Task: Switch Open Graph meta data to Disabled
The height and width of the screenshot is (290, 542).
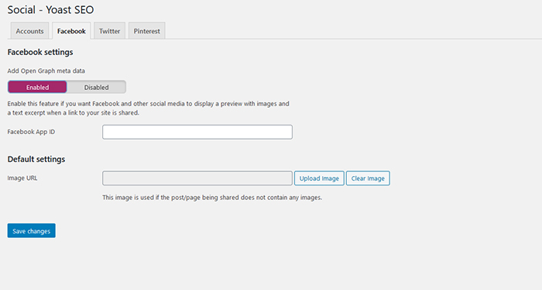Action: click(97, 87)
